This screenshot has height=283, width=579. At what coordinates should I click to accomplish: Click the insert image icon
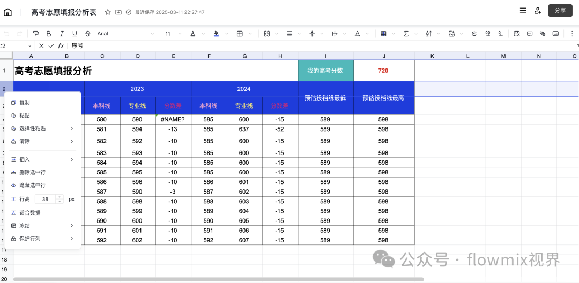click(451, 34)
